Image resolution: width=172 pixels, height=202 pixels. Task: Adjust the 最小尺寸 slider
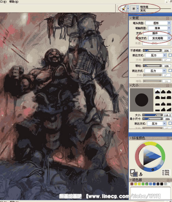(153, 119)
